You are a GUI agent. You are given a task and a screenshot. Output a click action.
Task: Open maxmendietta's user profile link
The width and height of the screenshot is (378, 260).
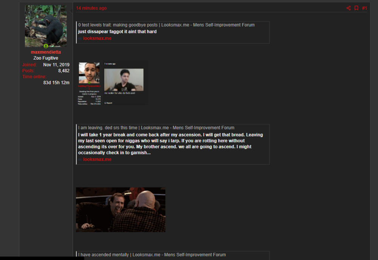46,52
